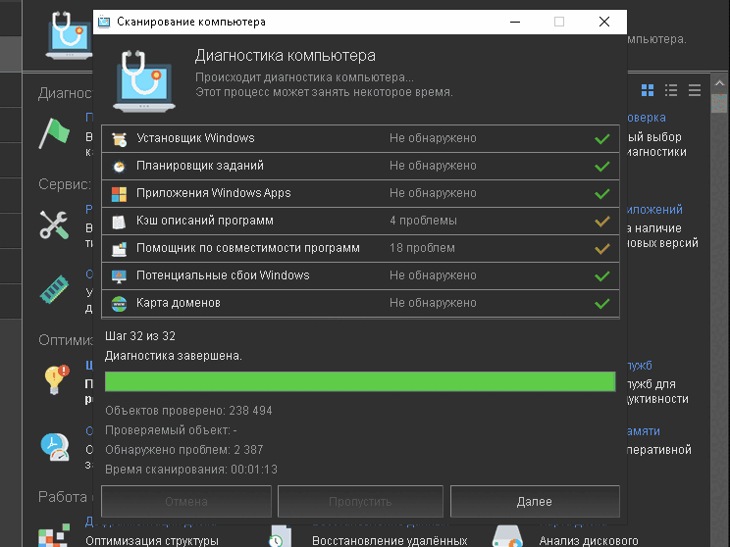730x547 pixels.
Task: Switch to detailed list view in main window
Action: [671, 90]
